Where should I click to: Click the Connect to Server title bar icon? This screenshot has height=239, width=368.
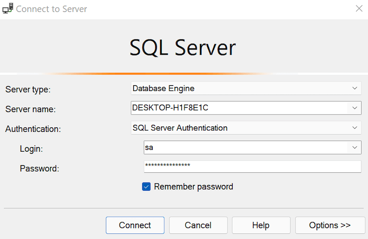(x=8, y=8)
